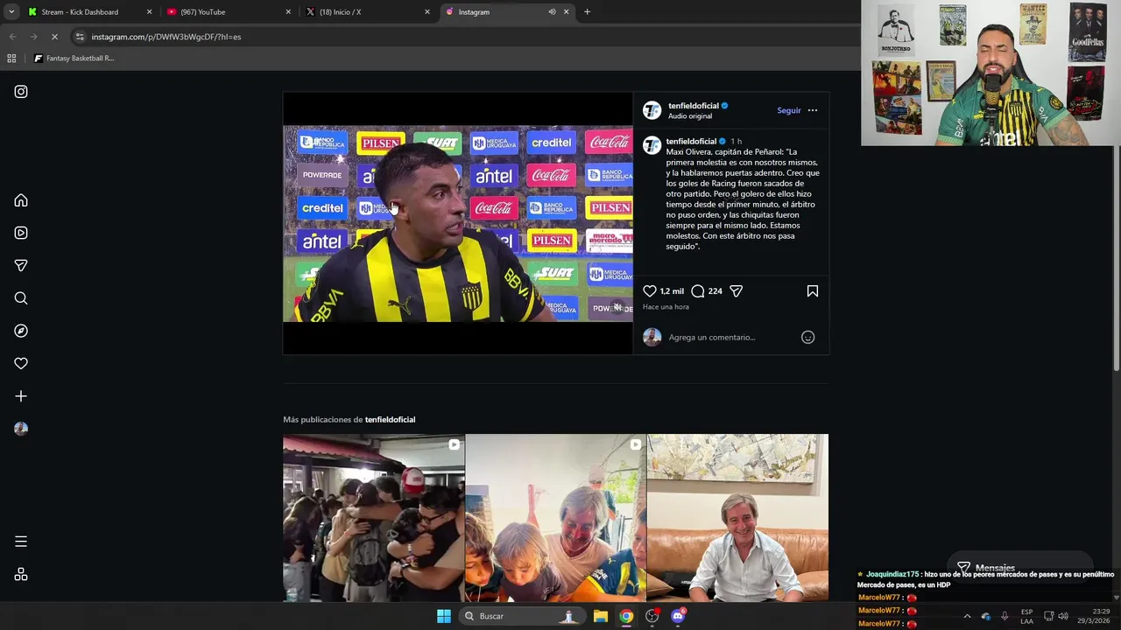The height and width of the screenshot is (630, 1121).
Task: Stop loading the page button
Action: [54, 37]
